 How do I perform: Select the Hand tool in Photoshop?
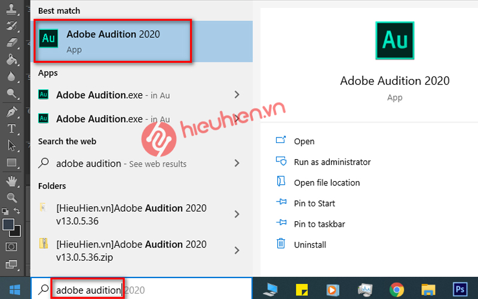coord(11,181)
